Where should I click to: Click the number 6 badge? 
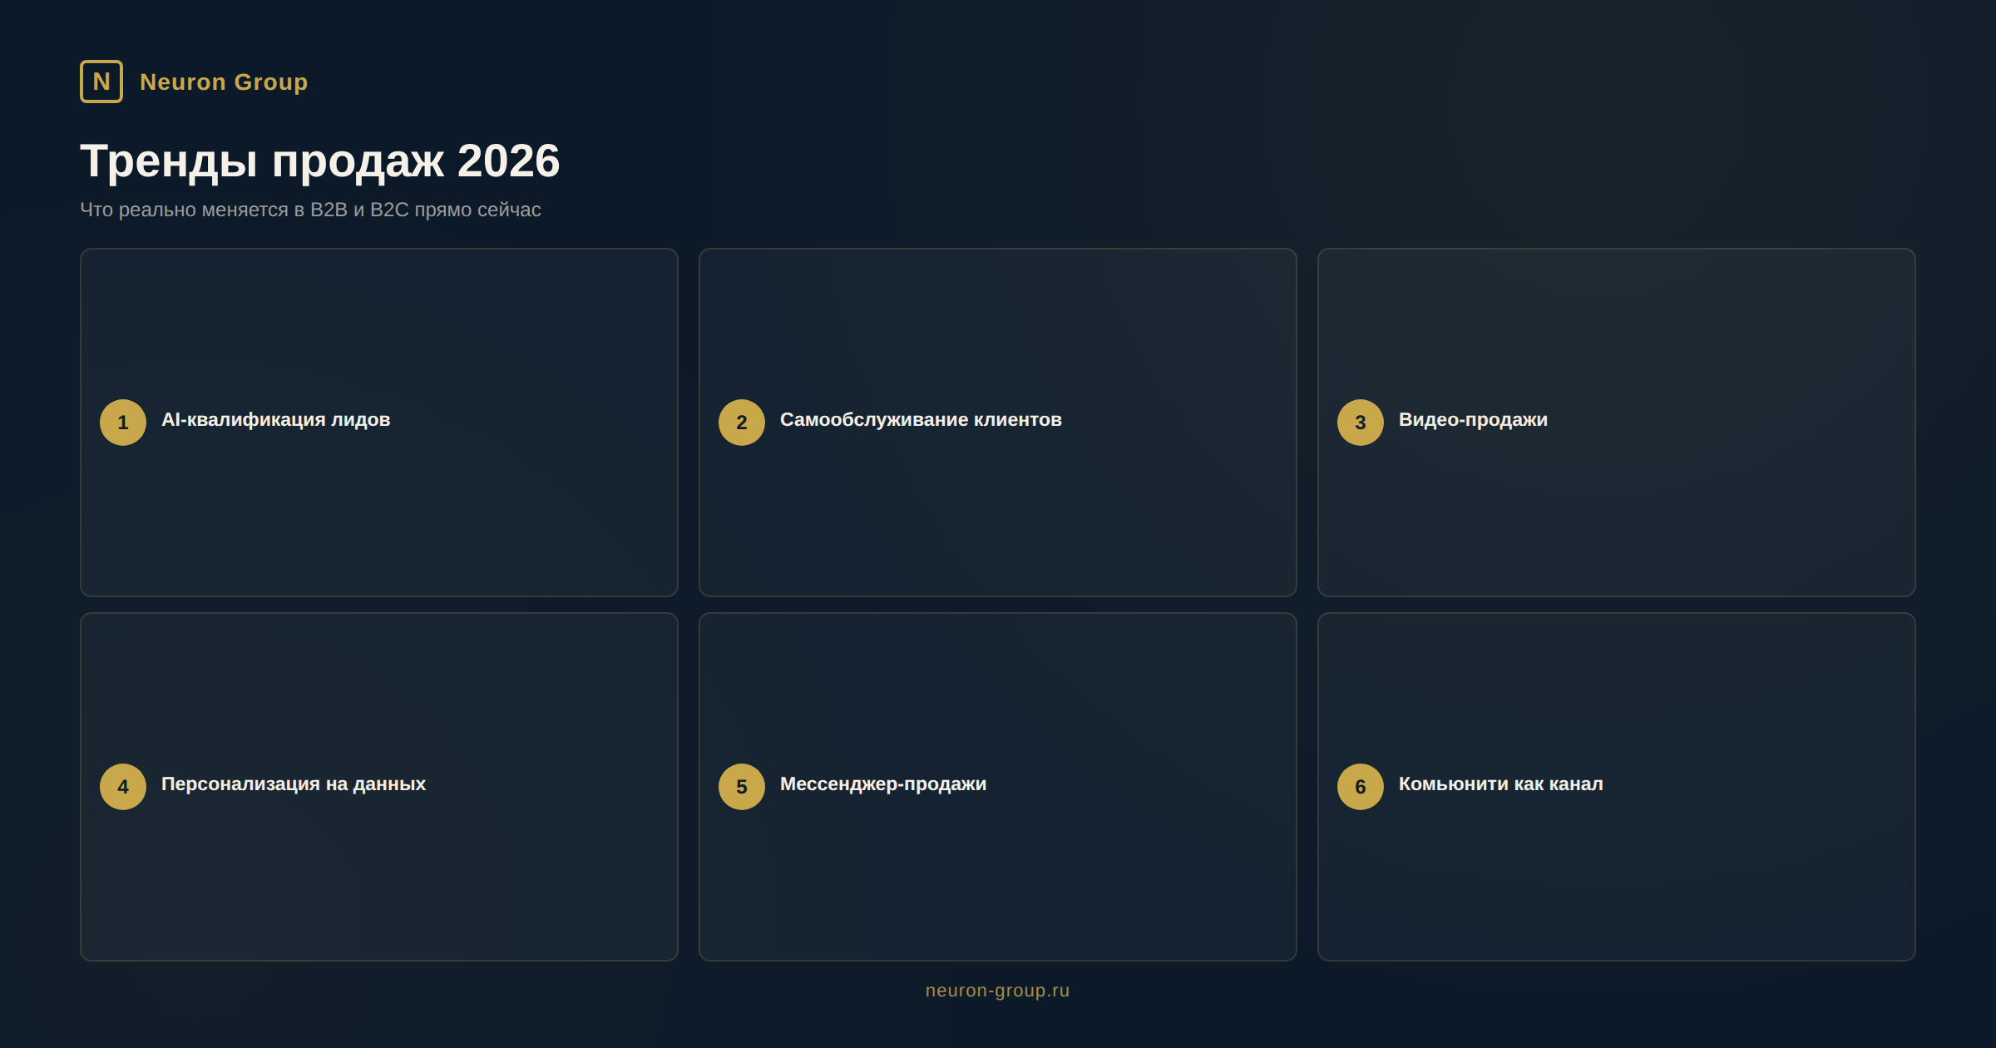1361,787
